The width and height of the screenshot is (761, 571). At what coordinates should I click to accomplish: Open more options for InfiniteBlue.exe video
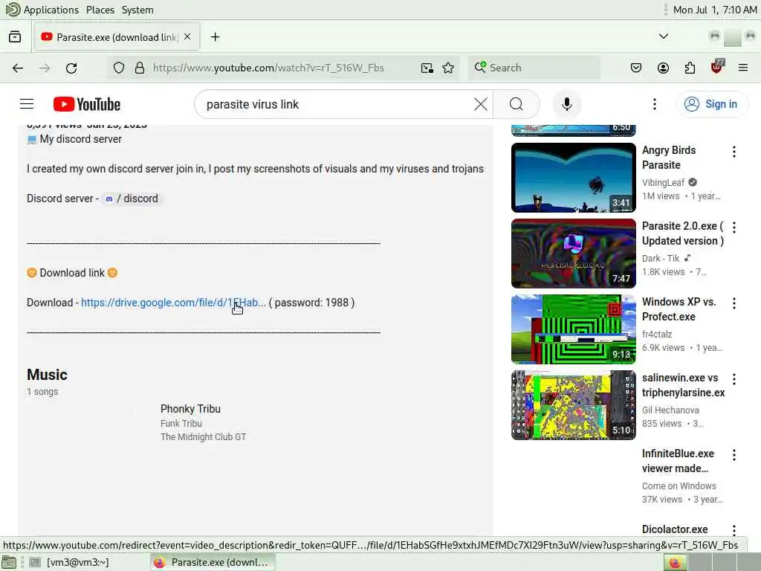coord(734,455)
